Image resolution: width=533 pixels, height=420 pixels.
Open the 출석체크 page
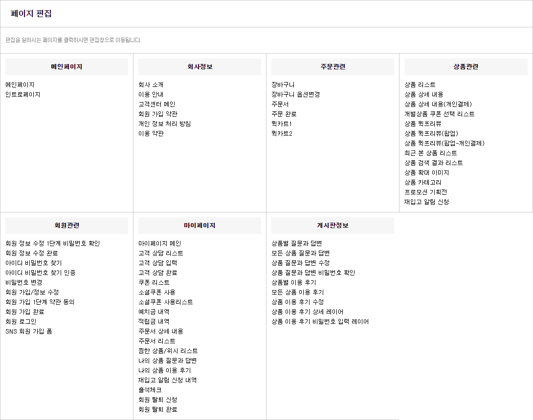tap(150, 390)
